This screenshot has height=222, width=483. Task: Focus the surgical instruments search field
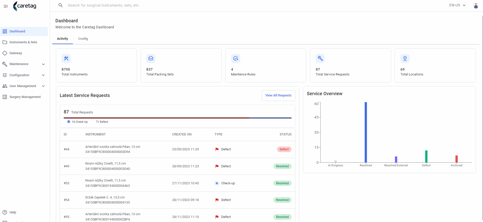tap(178, 5)
